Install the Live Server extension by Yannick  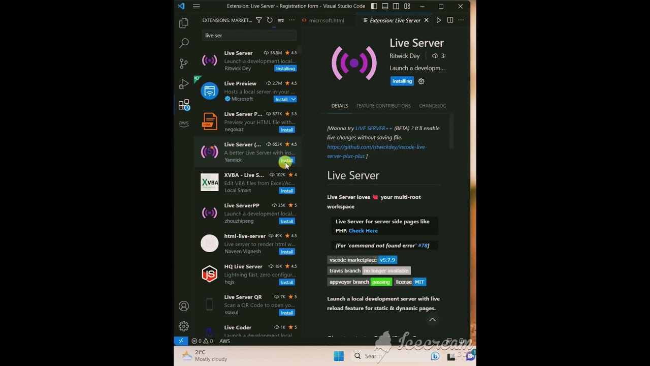tap(287, 160)
